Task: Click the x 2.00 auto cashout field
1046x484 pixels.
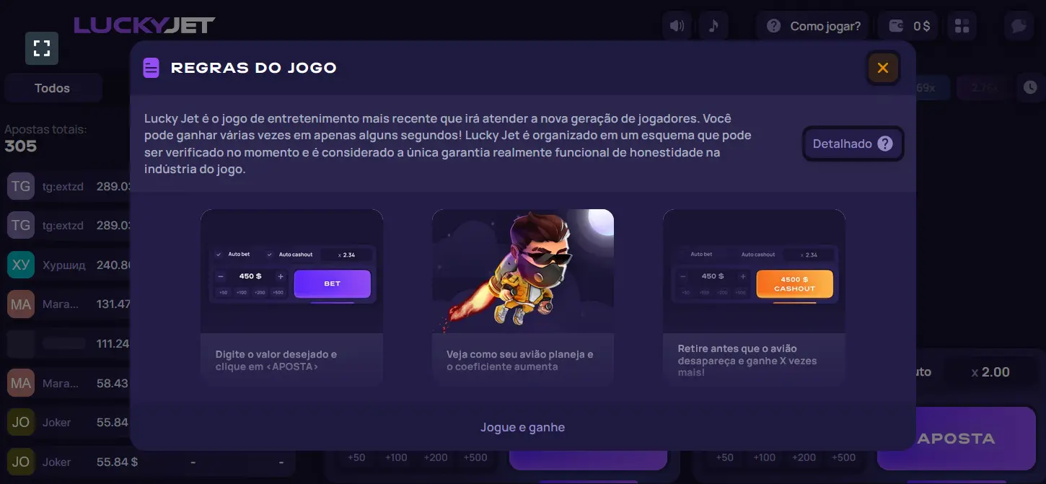Action: pos(990,372)
